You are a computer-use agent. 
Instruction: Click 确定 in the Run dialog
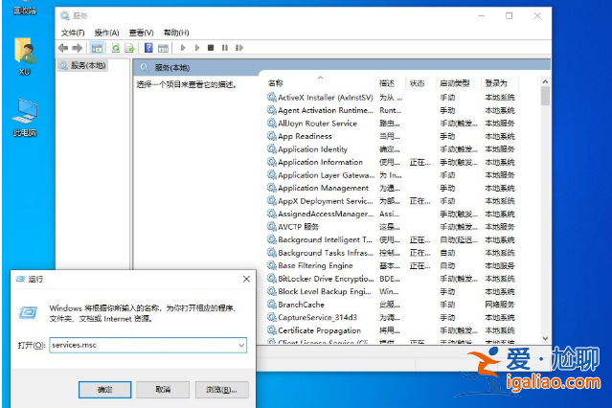point(105,390)
